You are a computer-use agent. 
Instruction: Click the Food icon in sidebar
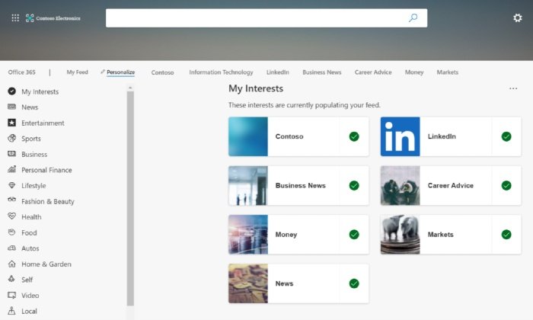12,232
